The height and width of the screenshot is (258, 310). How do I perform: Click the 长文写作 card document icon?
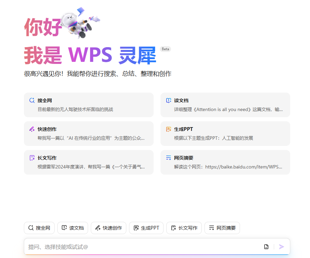tap(32, 158)
